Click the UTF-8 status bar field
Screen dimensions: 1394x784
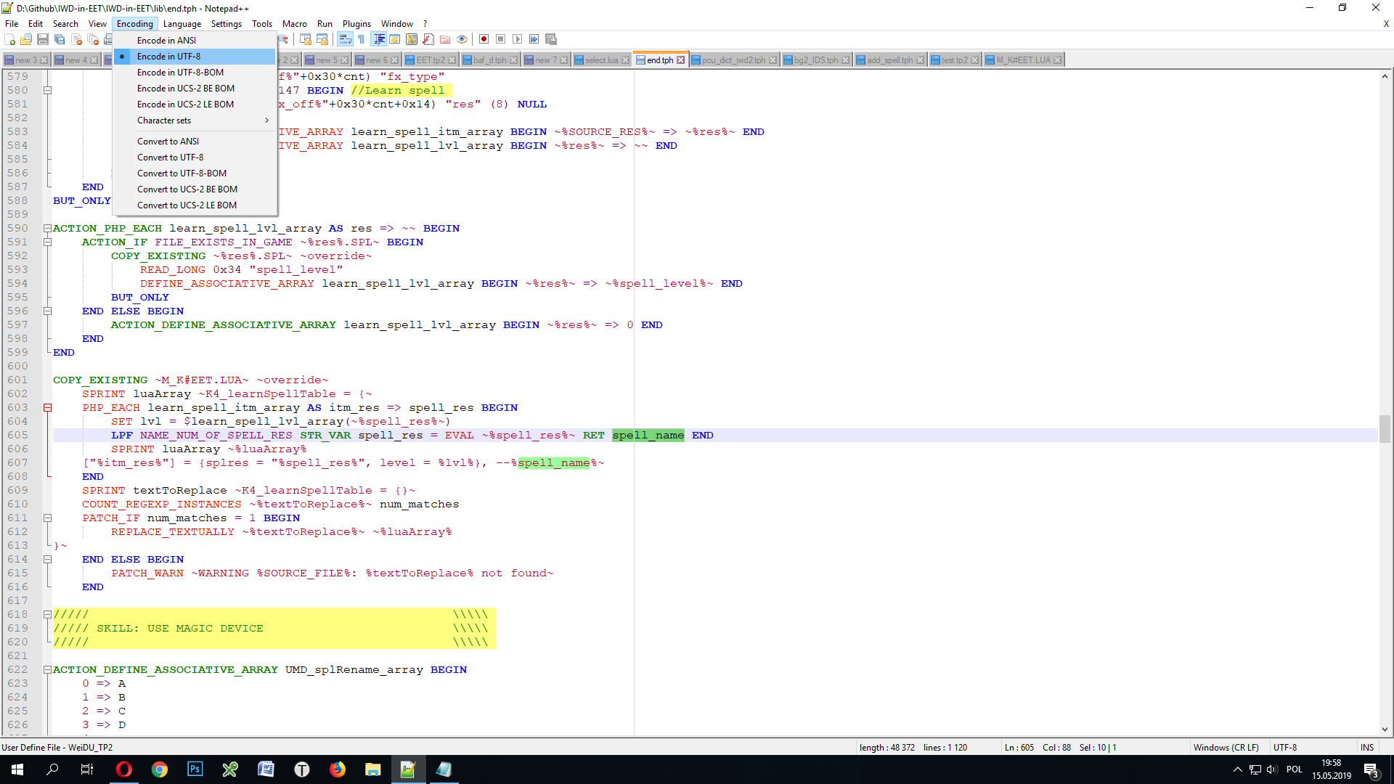[1313, 748]
